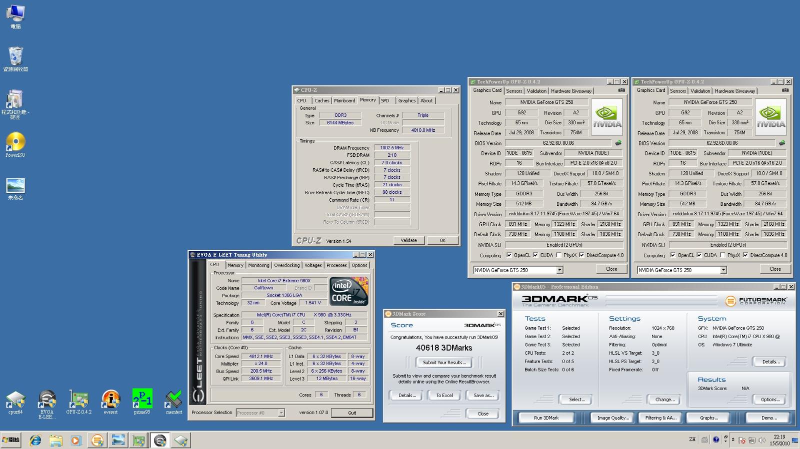This screenshot has height=449, width=800.
Task: Open Filtering & AA settings button
Action: coord(660,418)
